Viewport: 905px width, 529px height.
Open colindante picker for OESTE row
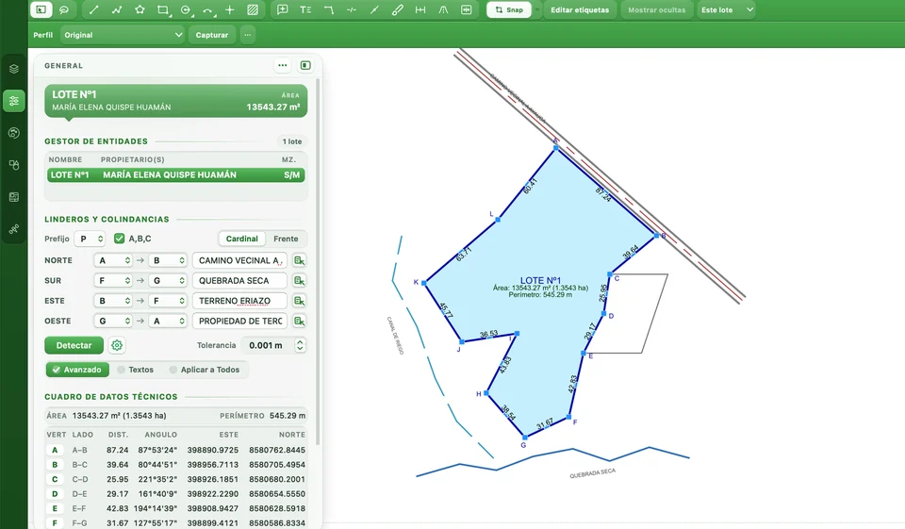(299, 322)
